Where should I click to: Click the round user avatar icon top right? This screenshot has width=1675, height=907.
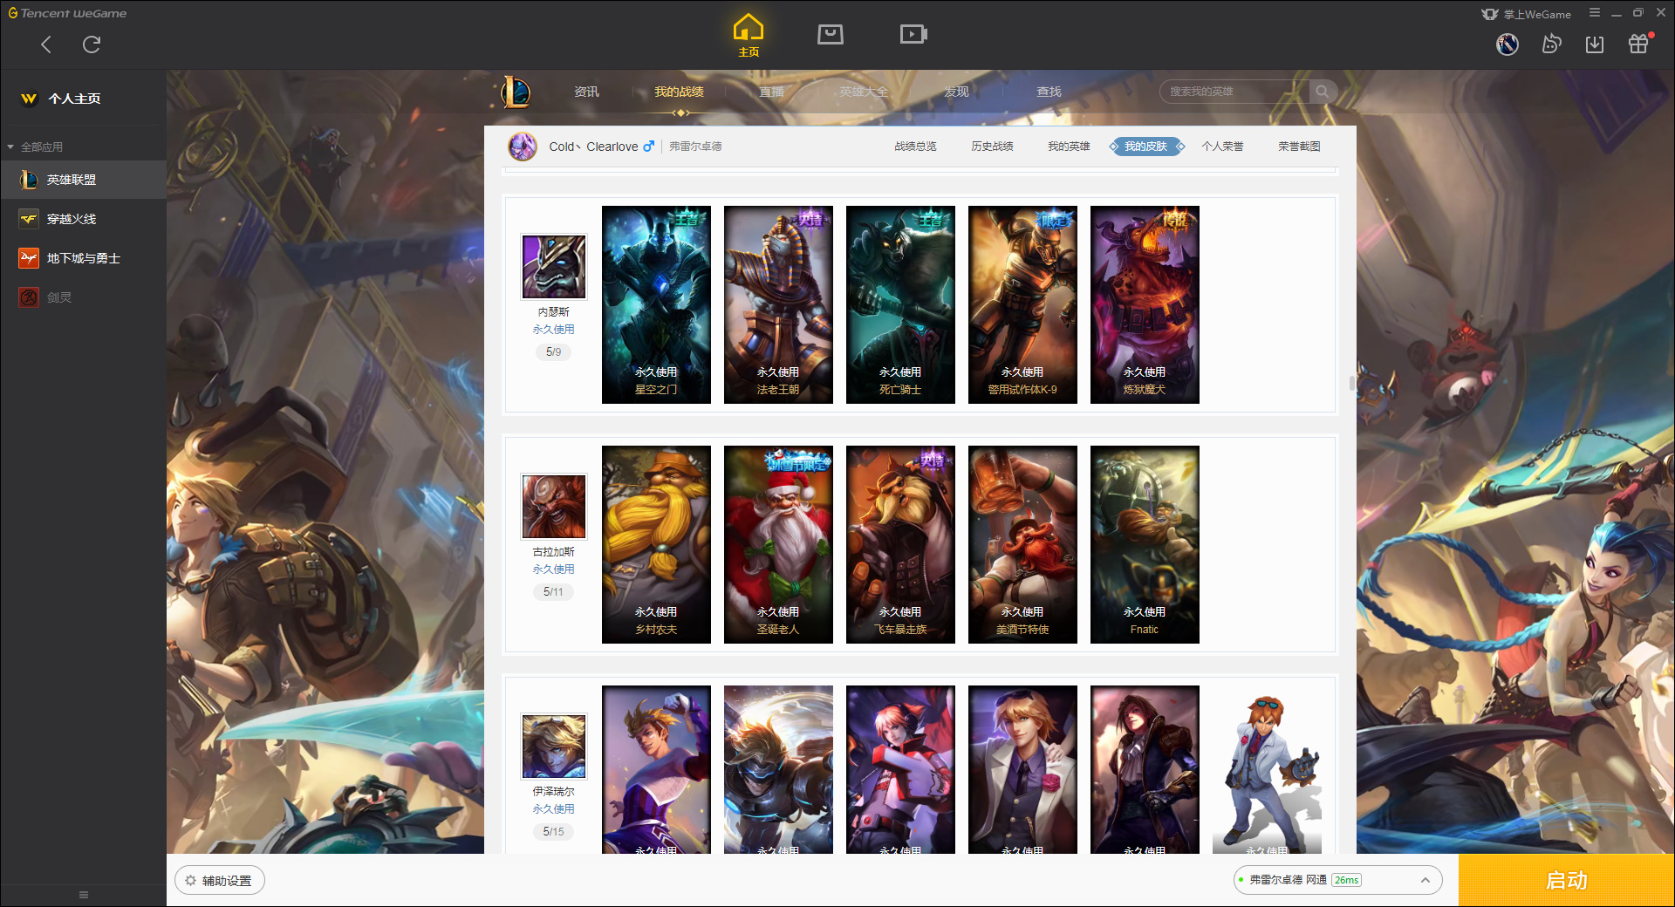click(1507, 44)
